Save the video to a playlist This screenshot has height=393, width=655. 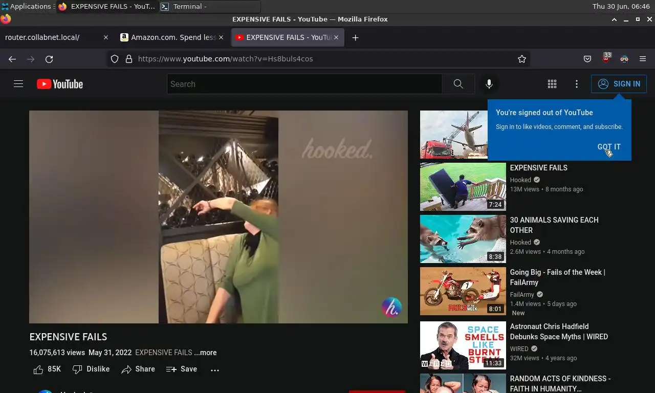point(182,369)
